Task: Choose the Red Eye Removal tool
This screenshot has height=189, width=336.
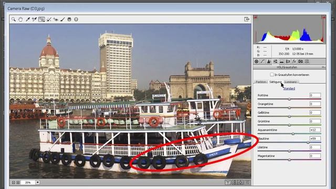Action: pyautogui.click(x=56, y=19)
